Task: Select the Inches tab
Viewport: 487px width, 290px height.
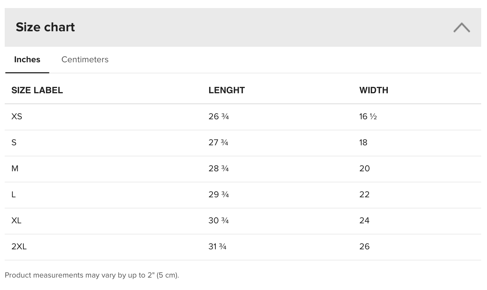Action: [x=27, y=59]
